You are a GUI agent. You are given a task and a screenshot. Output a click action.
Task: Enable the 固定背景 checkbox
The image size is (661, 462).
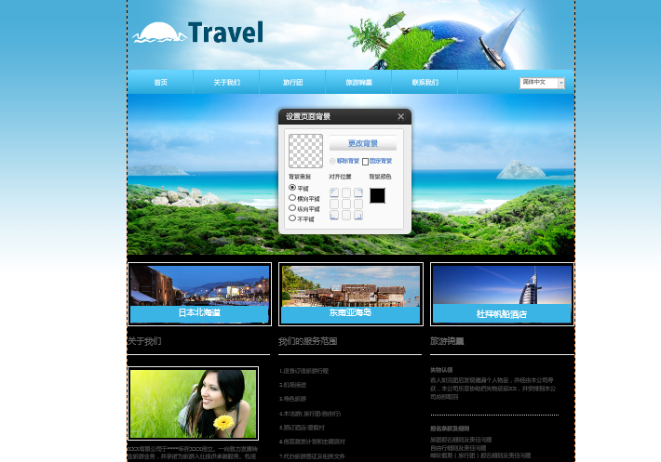coord(365,162)
